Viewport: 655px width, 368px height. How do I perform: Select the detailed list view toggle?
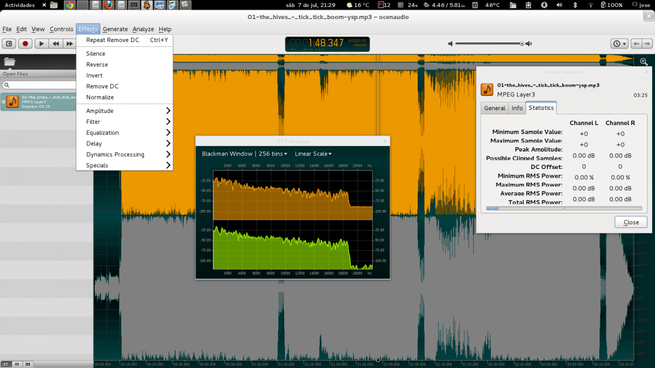pyautogui.click(x=7, y=364)
